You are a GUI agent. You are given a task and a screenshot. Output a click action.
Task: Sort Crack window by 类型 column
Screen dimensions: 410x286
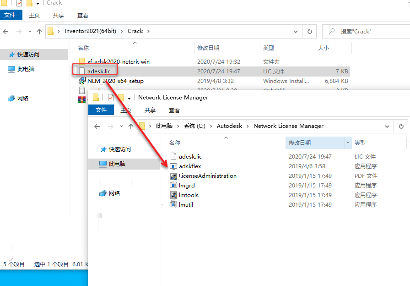tap(269, 48)
